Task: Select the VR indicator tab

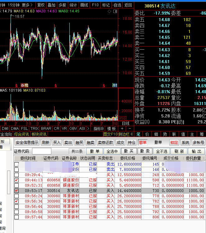Action: [x=64, y=129]
